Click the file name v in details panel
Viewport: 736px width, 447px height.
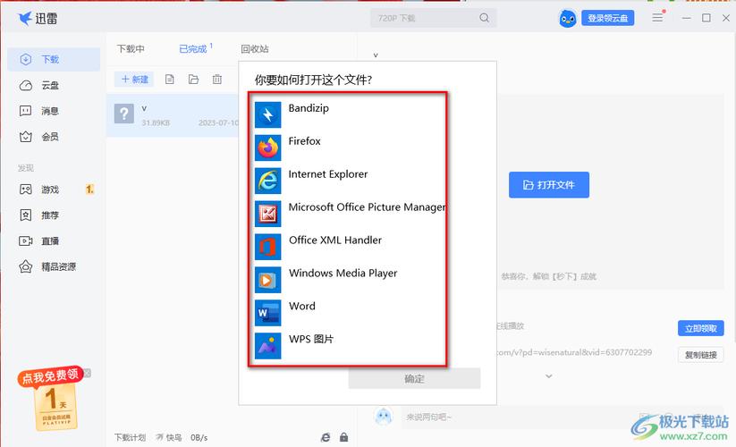pos(376,55)
